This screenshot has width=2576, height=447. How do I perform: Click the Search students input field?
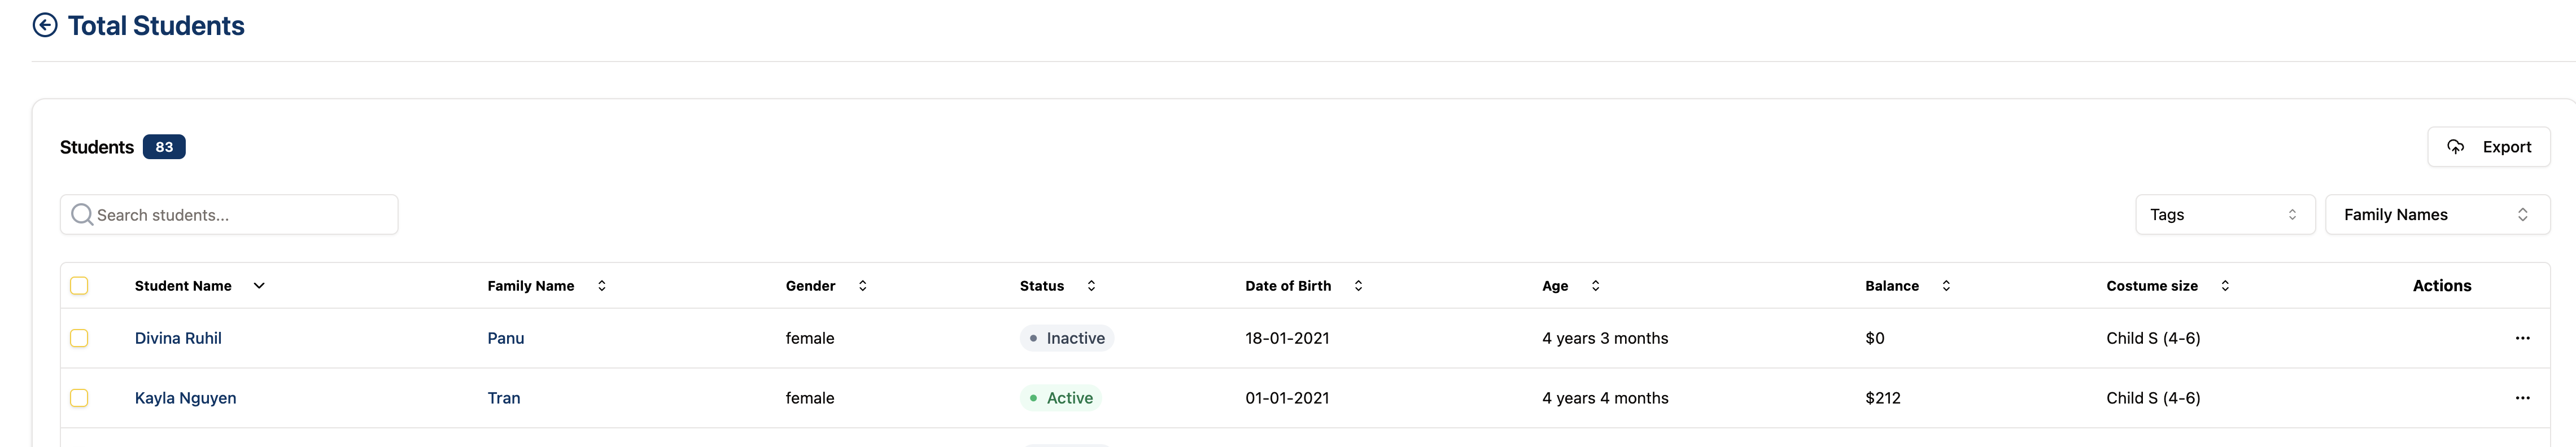click(x=240, y=215)
